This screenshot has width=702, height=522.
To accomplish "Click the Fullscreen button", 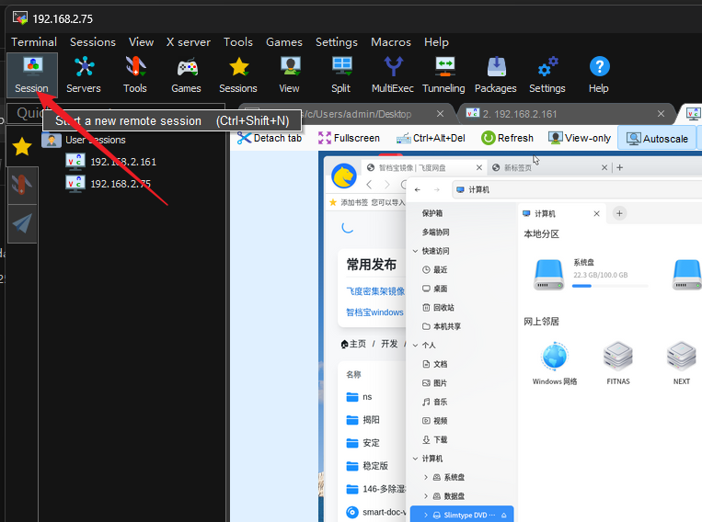I will tap(350, 138).
